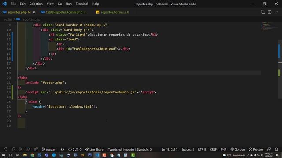Click the TypeScript Importer Symbols: 0 item
The height and width of the screenshot is (158, 282).
coord(129,149)
